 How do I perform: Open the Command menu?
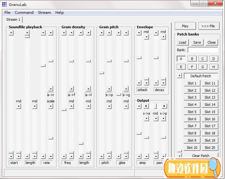pos(24,13)
